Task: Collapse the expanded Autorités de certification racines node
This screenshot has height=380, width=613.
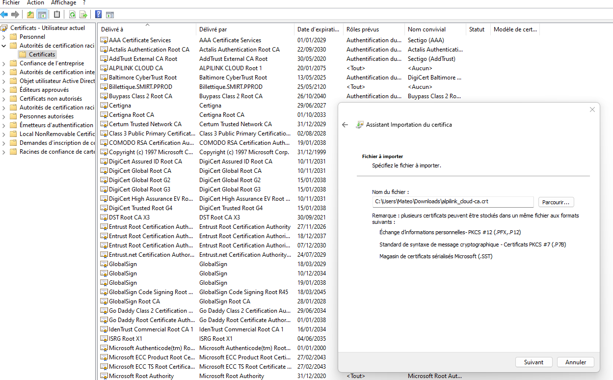Action: pos(4,46)
